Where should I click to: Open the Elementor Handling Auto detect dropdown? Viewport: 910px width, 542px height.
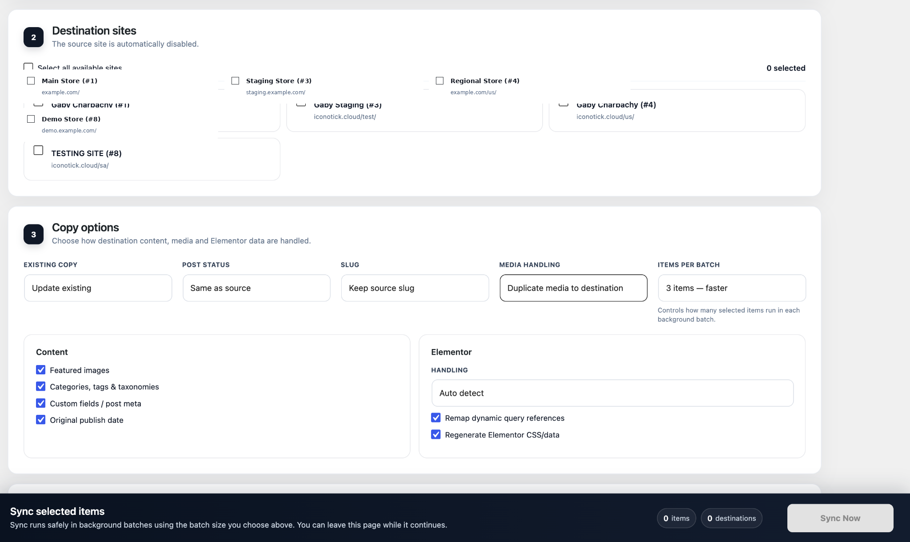[x=612, y=393]
